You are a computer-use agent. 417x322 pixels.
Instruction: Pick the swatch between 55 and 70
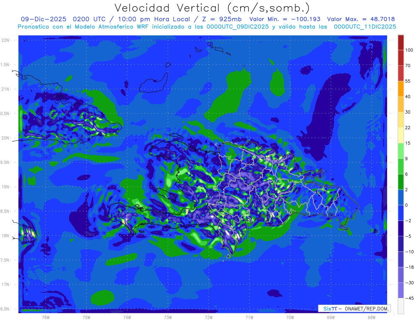click(401, 73)
